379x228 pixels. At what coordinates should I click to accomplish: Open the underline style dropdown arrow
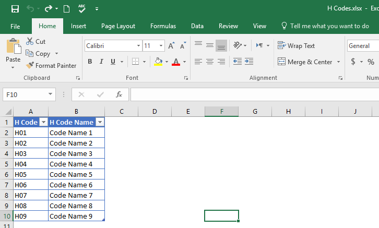coord(122,62)
